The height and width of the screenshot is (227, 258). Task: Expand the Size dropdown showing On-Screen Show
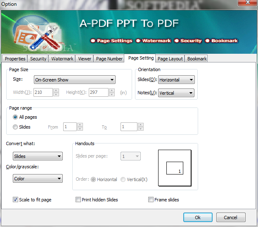coord(75,80)
